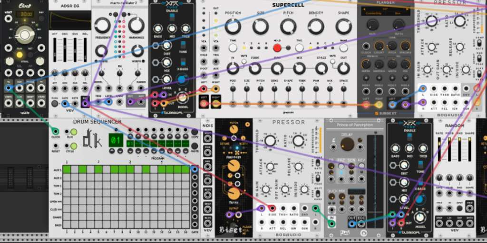Toggle ENABLE switch on the top XFX Tube

[172, 18]
